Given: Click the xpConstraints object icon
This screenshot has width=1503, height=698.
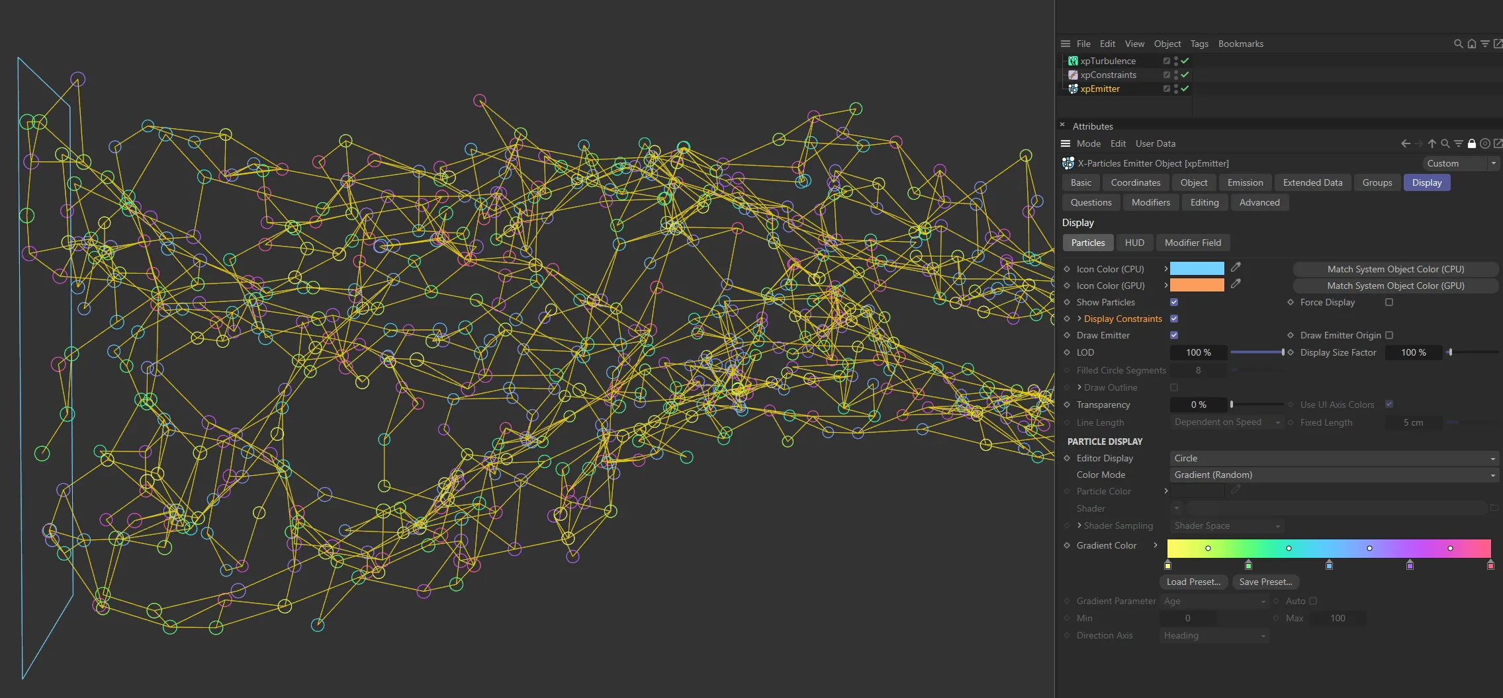Looking at the screenshot, I should (1073, 75).
